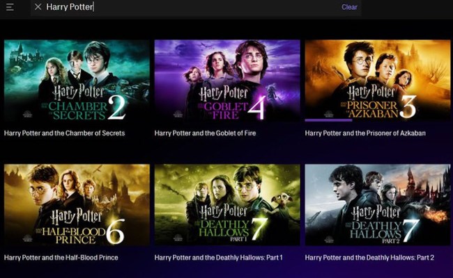The image size is (453, 278).
Task: Click the 'Harry Potter and the Half-Blood Prince' caption
Action: coord(61,257)
